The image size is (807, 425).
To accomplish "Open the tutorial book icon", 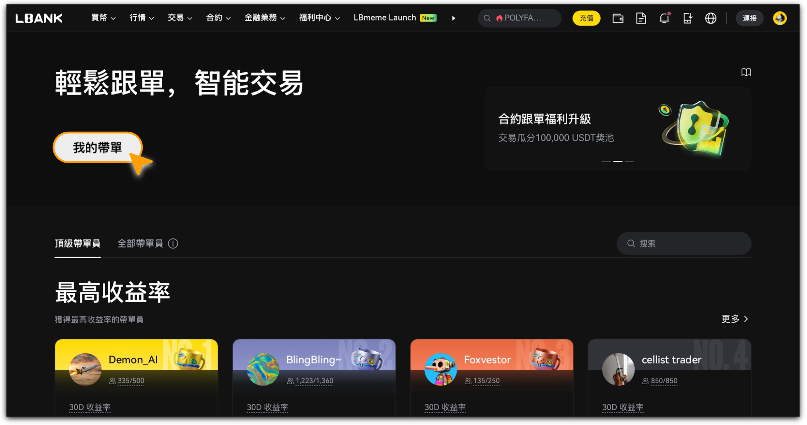I will 746,72.
